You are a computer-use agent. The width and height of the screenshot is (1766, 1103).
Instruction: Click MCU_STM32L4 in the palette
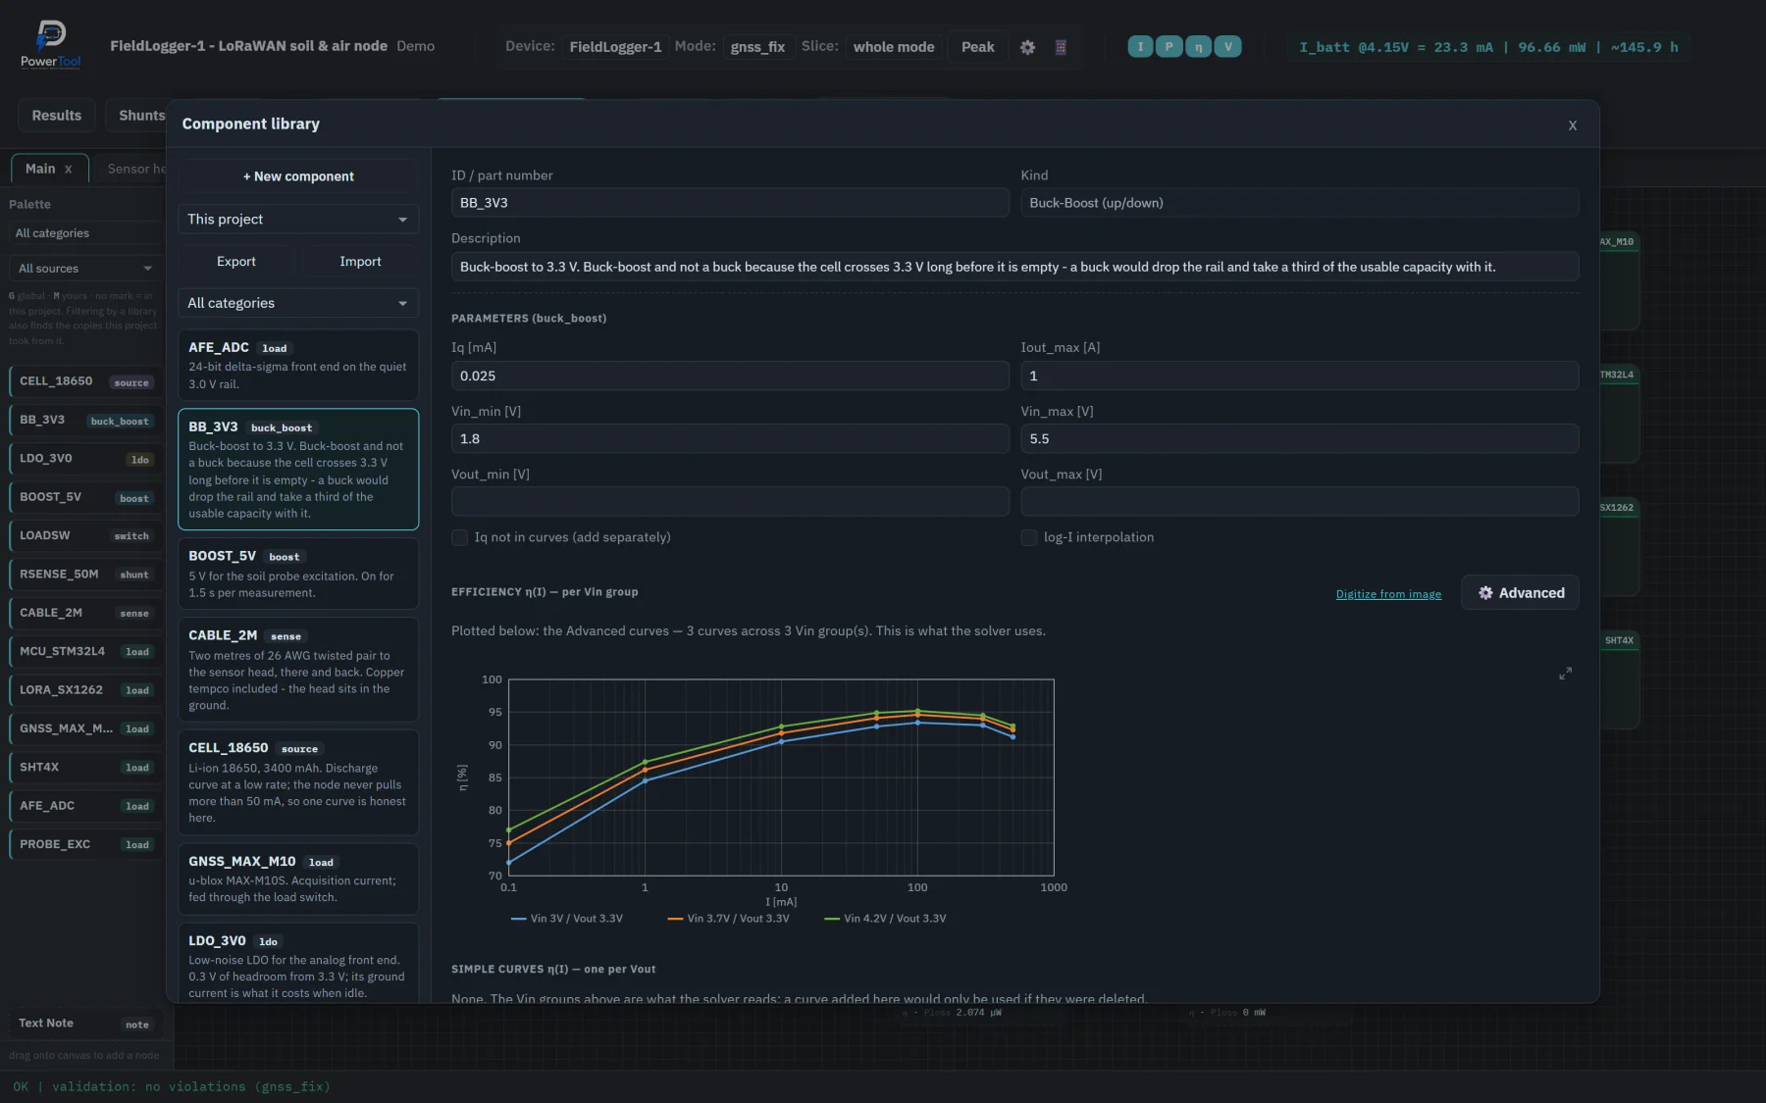coord(85,651)
